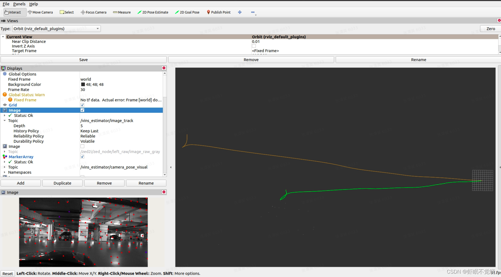Click the Frame Rate value 30
The image size is (501, 277).
click(x=83, y=90)
